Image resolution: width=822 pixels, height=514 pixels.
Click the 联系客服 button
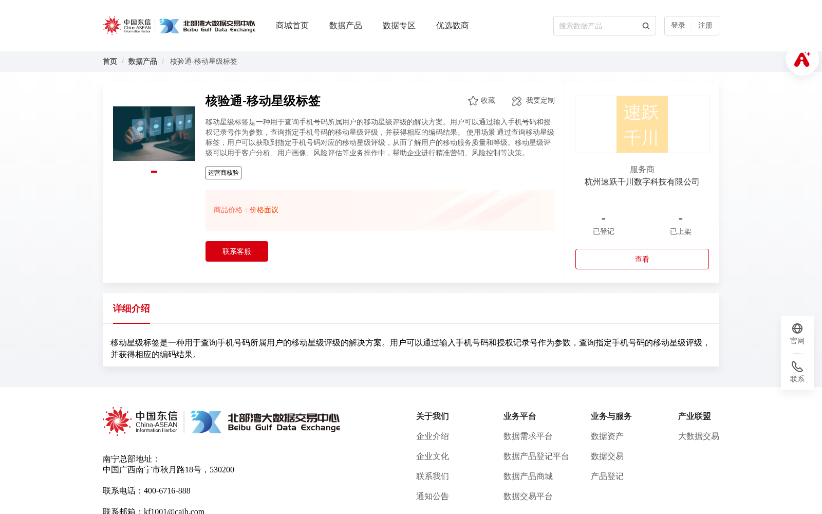coord(237,251)
